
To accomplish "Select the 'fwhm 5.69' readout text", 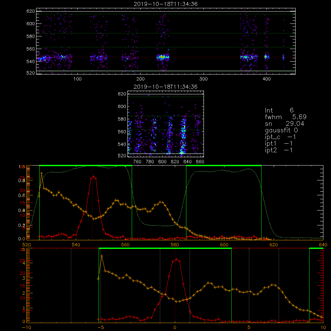I will pyautogui.click(x=286, y=117).
